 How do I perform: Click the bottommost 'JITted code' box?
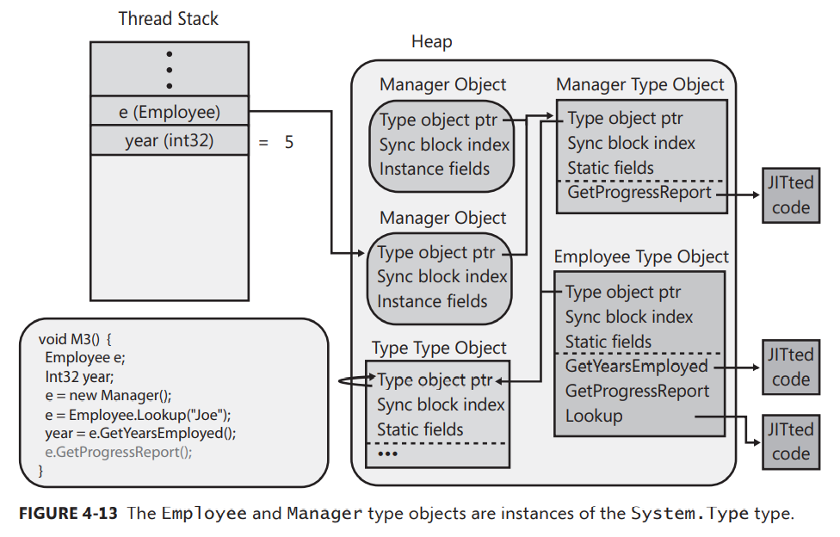790,441
